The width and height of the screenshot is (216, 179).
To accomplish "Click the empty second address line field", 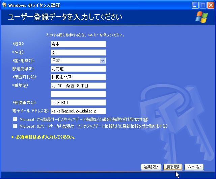I will (78, 94).
